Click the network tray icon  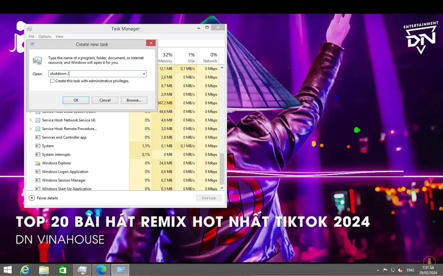pos(393,270)
